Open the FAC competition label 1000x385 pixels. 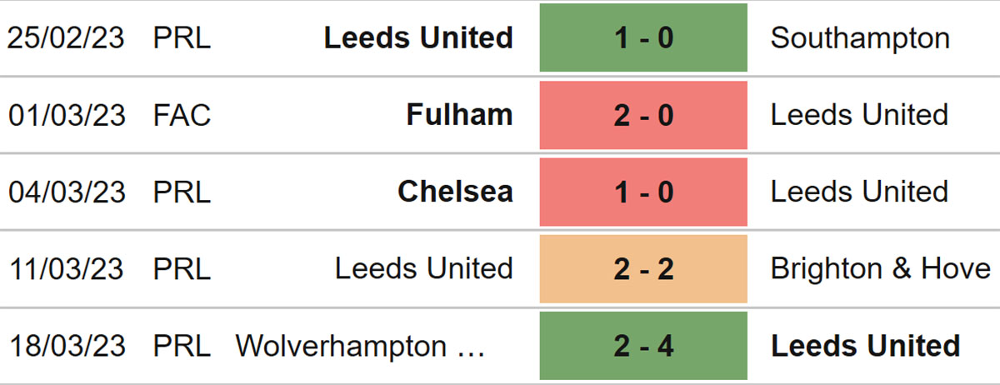pyautogui.click(x=182, y=115)
